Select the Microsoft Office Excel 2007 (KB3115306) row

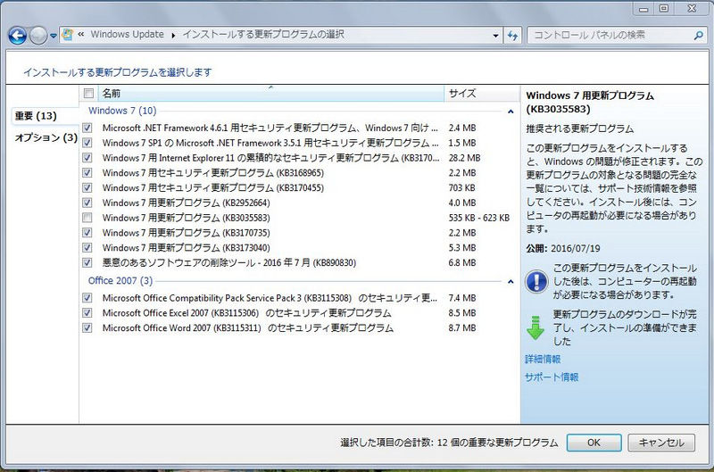click(x=299, y=312)
